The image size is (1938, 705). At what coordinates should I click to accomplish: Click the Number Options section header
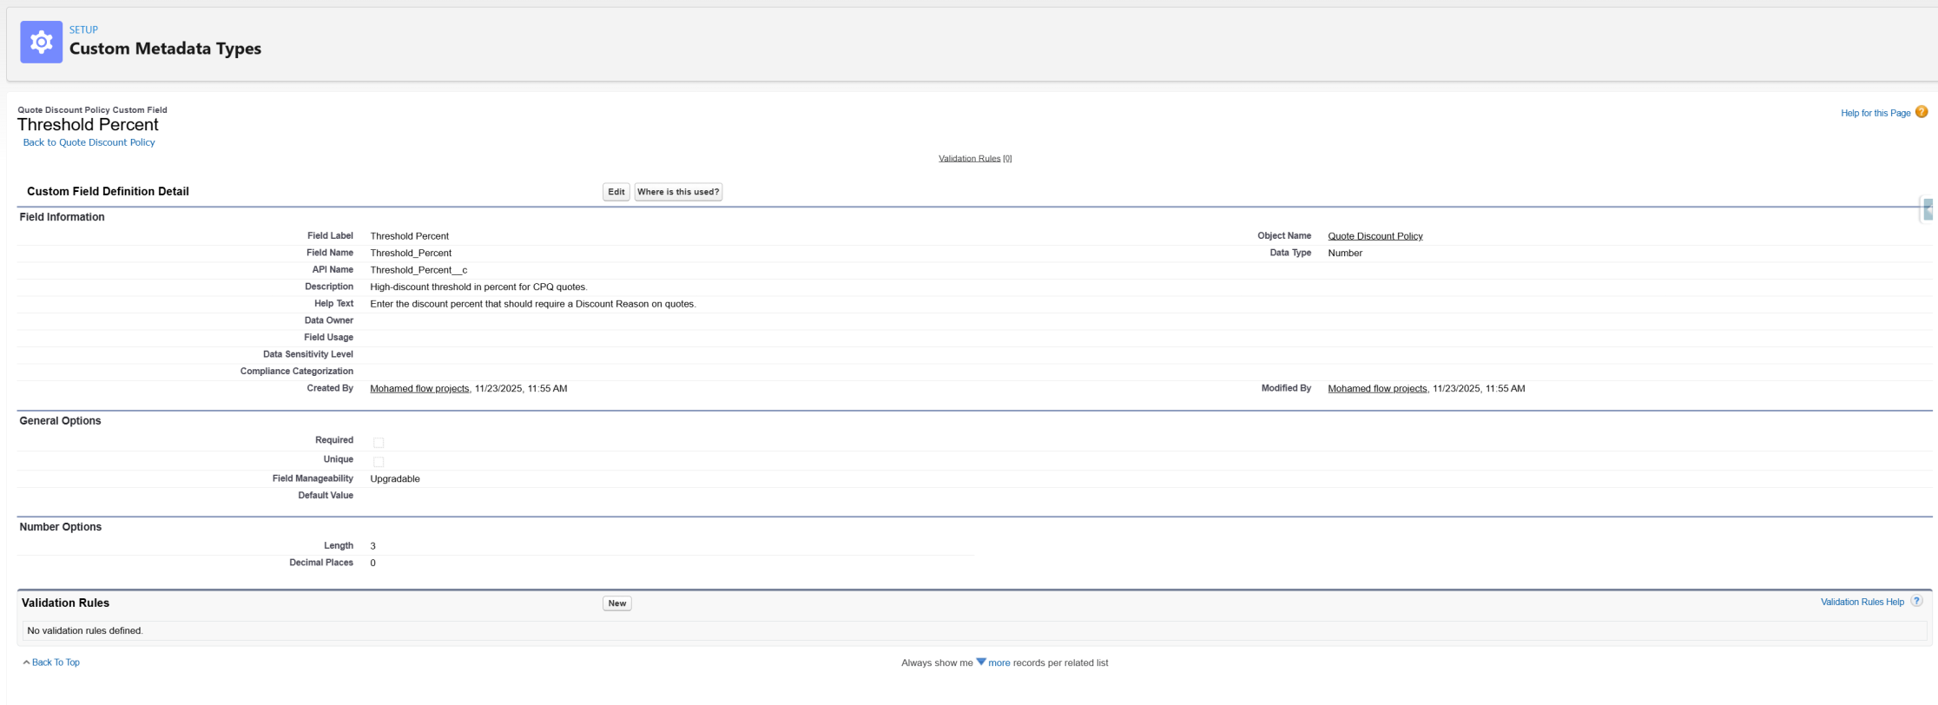(61, 527)
